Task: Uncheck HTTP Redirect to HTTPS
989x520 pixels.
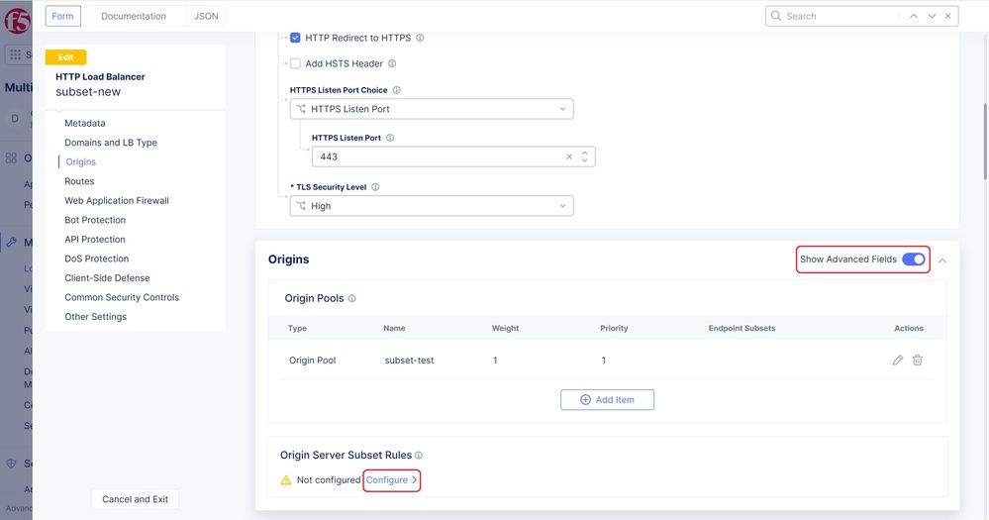Action: [x=295, y=38]
